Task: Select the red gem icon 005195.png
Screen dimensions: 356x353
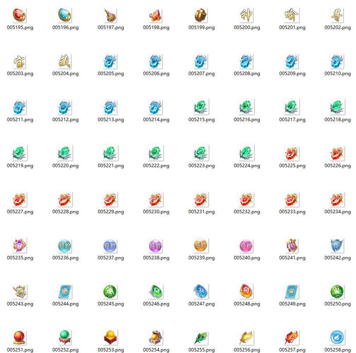Action: [19, 15]
